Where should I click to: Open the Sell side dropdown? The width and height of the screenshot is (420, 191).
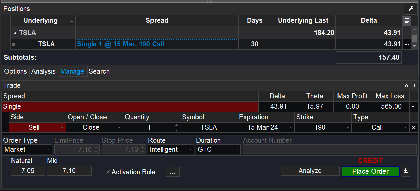click(37, 128)
